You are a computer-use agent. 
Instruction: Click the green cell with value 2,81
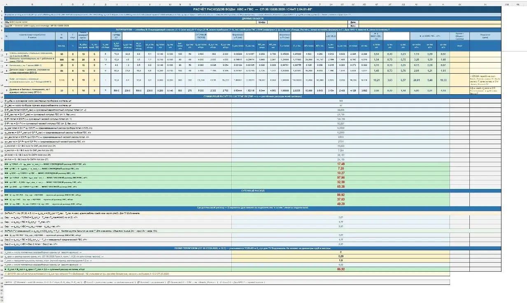click(416, 71)
